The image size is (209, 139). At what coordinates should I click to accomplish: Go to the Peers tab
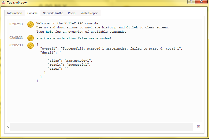coord(72,13)
